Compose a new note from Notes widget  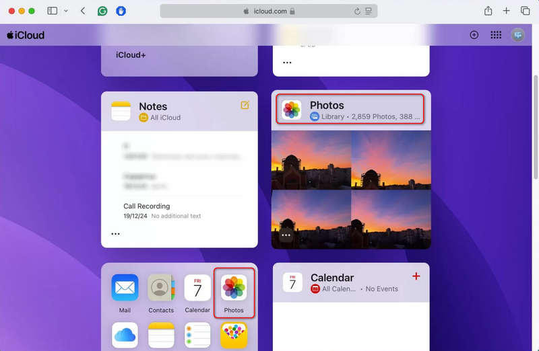(245, 105)
